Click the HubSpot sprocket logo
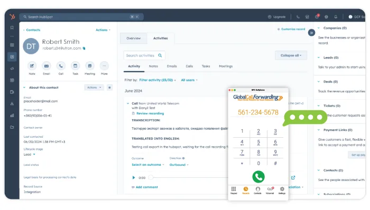Image resolution: width=370 pixels, height=210 pixels. 12,17
